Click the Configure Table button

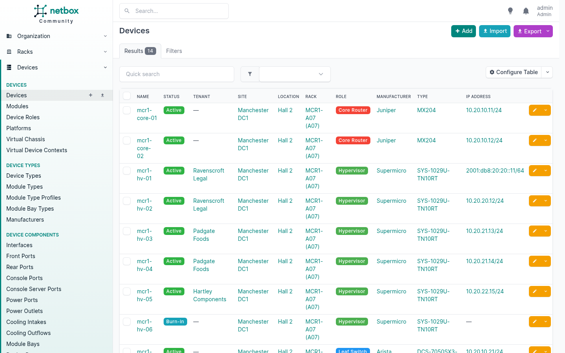(x=514, y=72)
